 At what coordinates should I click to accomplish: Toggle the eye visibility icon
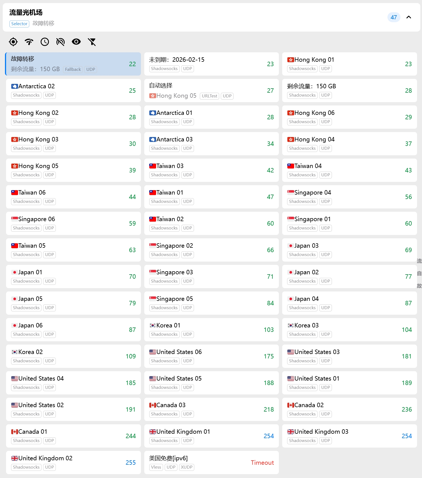[x=76, y=42]
